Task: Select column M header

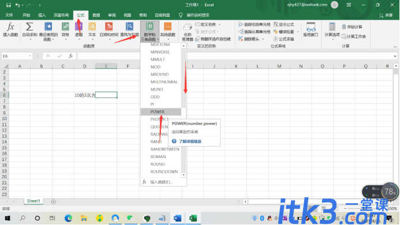Action: (279, 66)
